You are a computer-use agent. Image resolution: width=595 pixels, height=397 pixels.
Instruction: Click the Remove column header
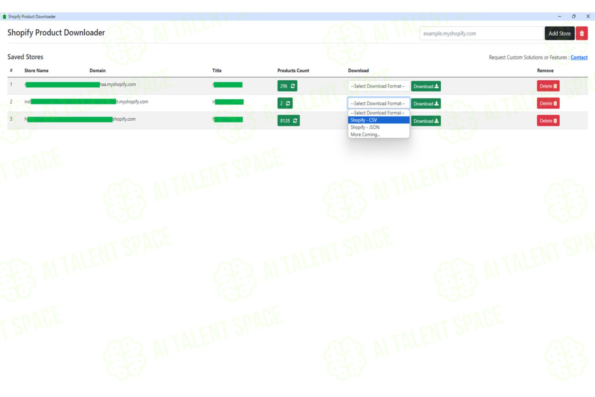click(545, 71)
